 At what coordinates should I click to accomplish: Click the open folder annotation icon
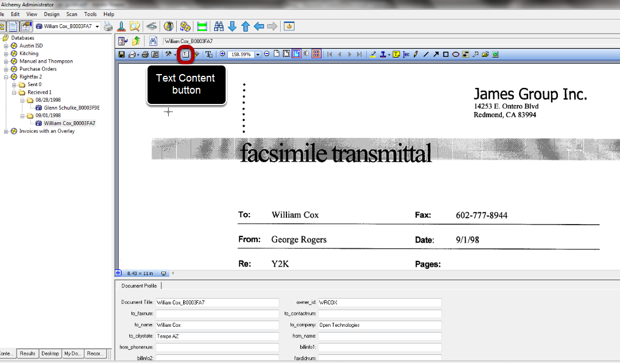(x=485, y=54)
